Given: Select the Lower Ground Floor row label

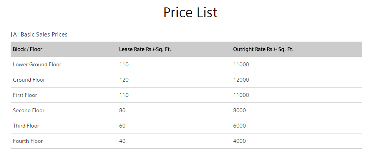Looking at the screenshot, I should [37, 64].
